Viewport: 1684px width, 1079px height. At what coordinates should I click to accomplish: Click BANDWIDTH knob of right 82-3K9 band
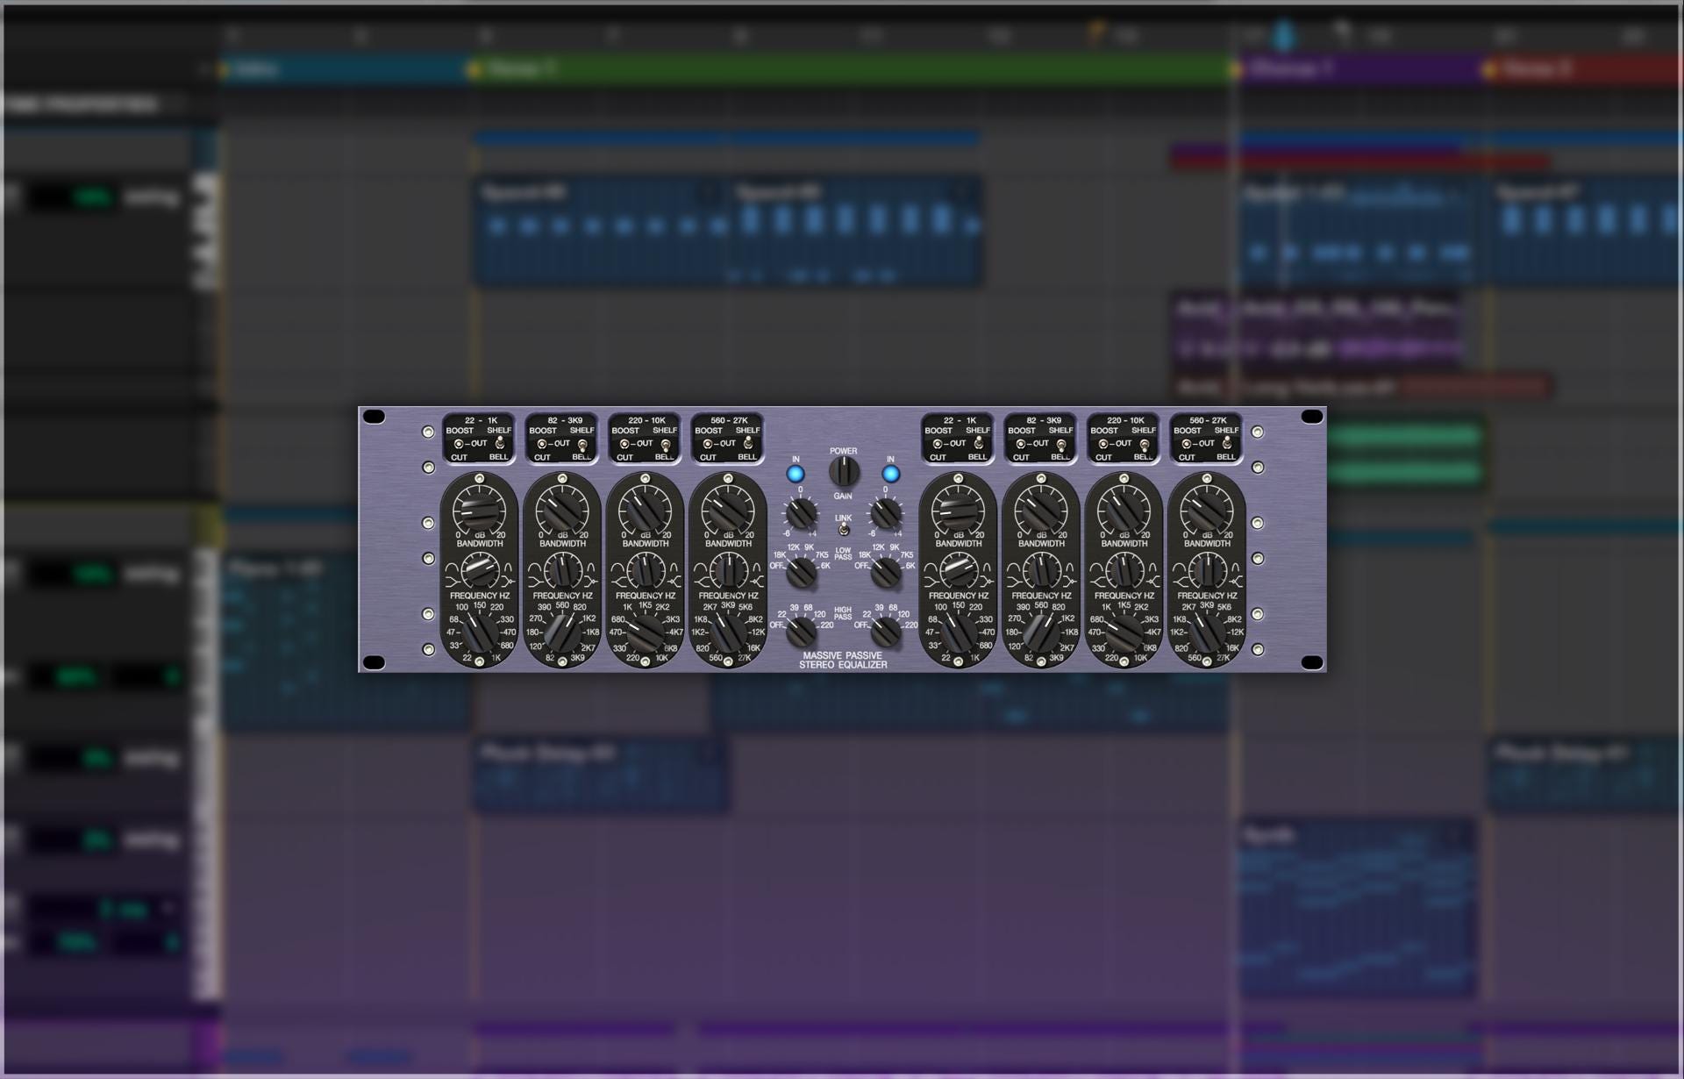pos(1041,571)
